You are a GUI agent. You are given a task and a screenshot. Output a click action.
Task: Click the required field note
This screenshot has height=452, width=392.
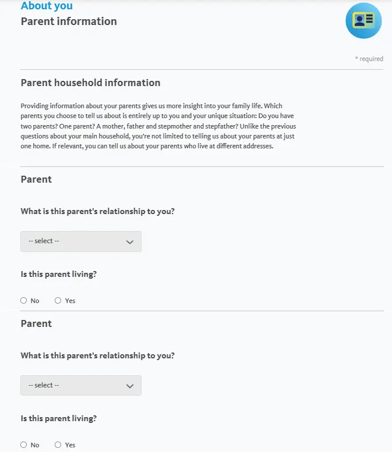(x=369, y=59)
